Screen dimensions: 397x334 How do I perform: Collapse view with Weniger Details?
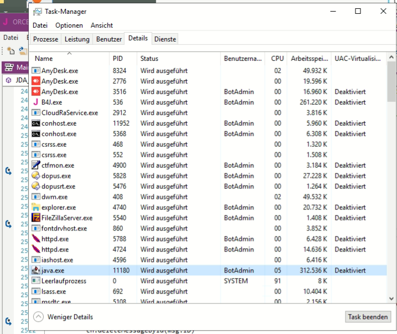[x=63, y=317]
